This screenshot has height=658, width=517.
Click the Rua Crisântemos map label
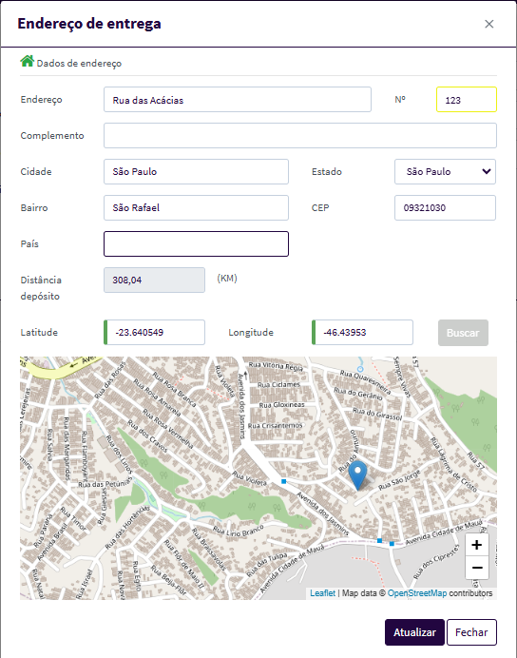(x=275, y=426)
